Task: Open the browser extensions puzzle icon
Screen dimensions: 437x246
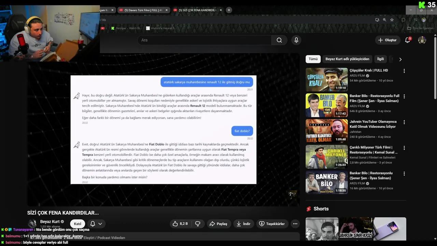Action: 403,20
